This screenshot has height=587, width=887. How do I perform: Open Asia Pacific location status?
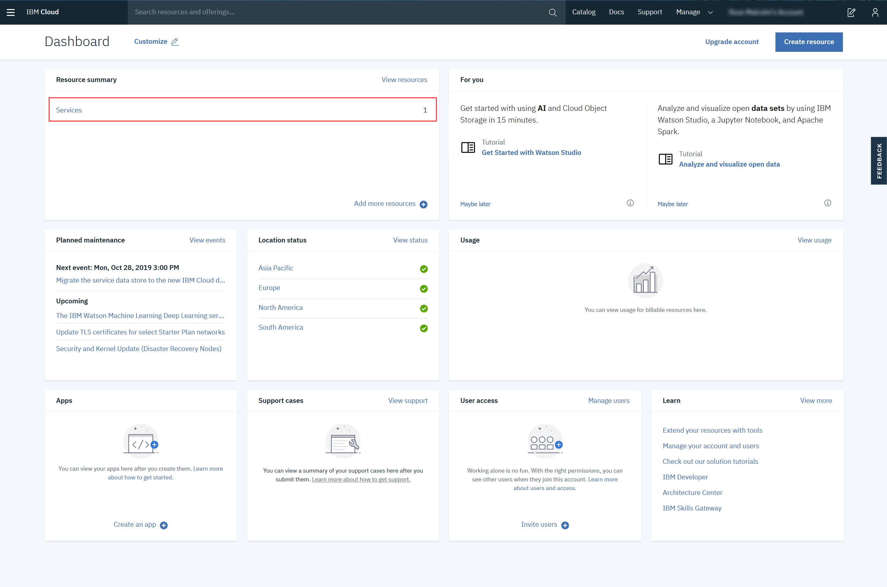click(x=276, y=268)
